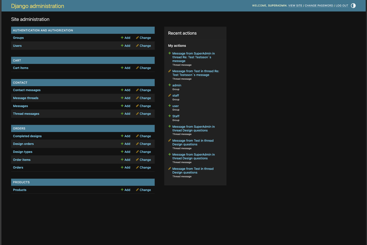Screen dimensions: 367x245
Task: Open recent action about Re: Test Testsson's message from SuperAdmin
Action: coord(193,57)
